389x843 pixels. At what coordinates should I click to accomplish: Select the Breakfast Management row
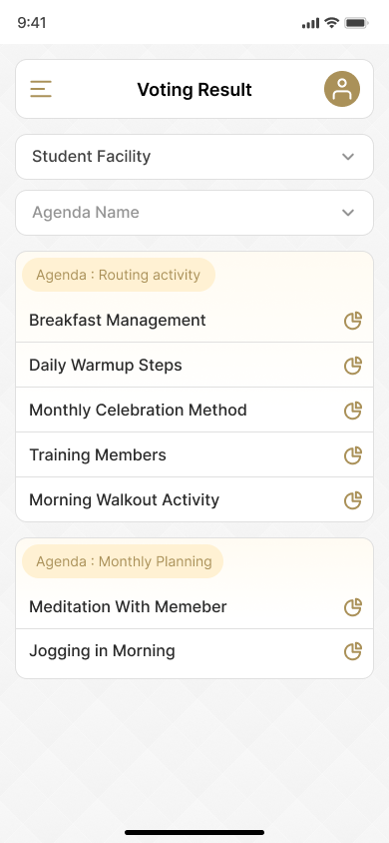194,321
